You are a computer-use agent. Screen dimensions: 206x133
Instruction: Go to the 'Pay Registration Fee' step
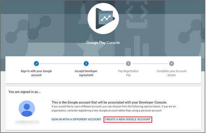click(128, 73)
